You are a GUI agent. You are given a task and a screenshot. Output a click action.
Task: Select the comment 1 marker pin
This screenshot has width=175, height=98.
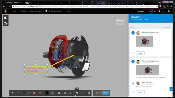133,62
